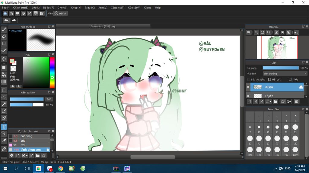Viewport: 309px width, 173px height.
Task: Click the hue rainbow strip
Action: click(52, 73)
